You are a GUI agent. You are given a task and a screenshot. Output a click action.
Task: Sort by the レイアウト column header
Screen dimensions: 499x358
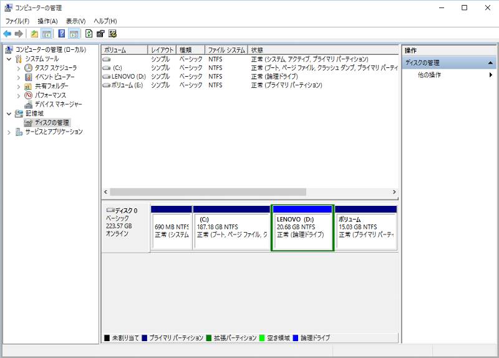point(162,50)
